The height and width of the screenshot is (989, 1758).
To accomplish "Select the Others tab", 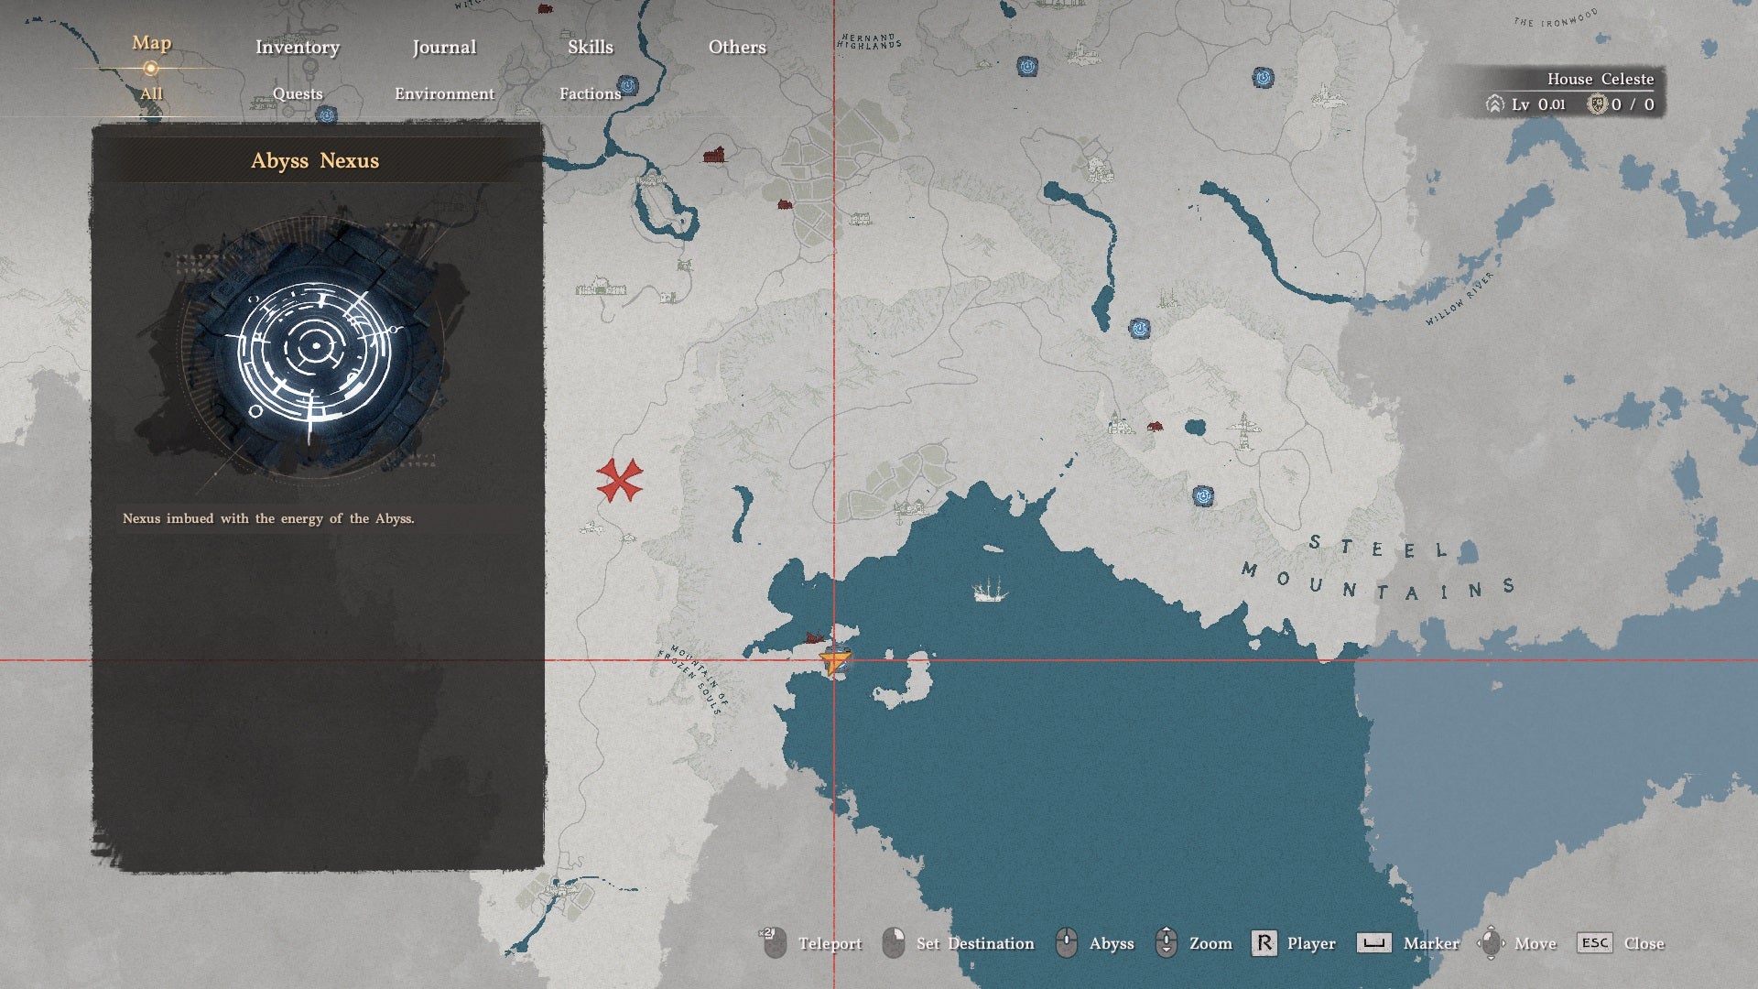I will [x=737, y=47].
